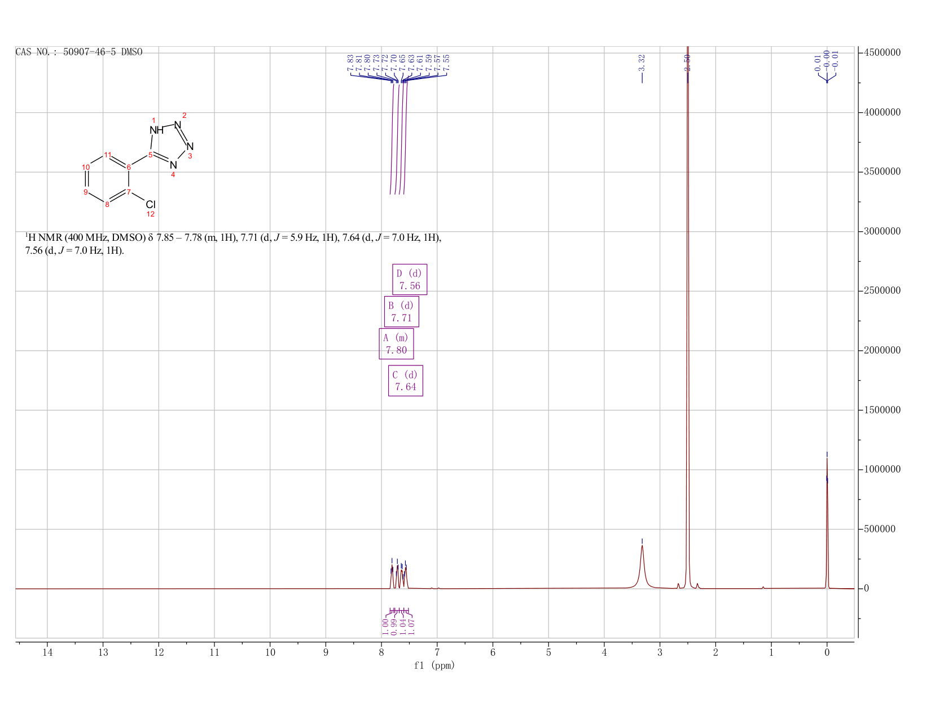This screenshot has height=719, width=931.
Task: Click the y-axis value 2500000
Action: (882, 291)
